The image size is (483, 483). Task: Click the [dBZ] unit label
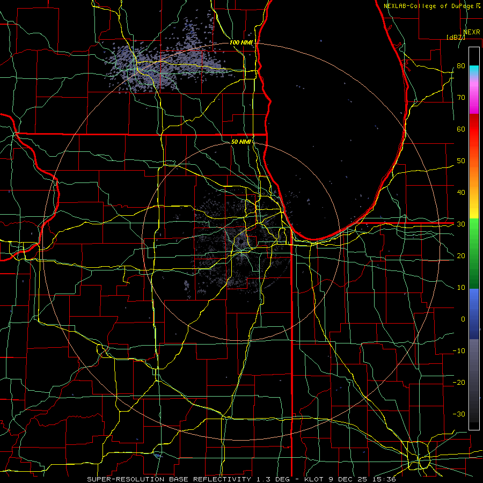[x=456, y=37]
